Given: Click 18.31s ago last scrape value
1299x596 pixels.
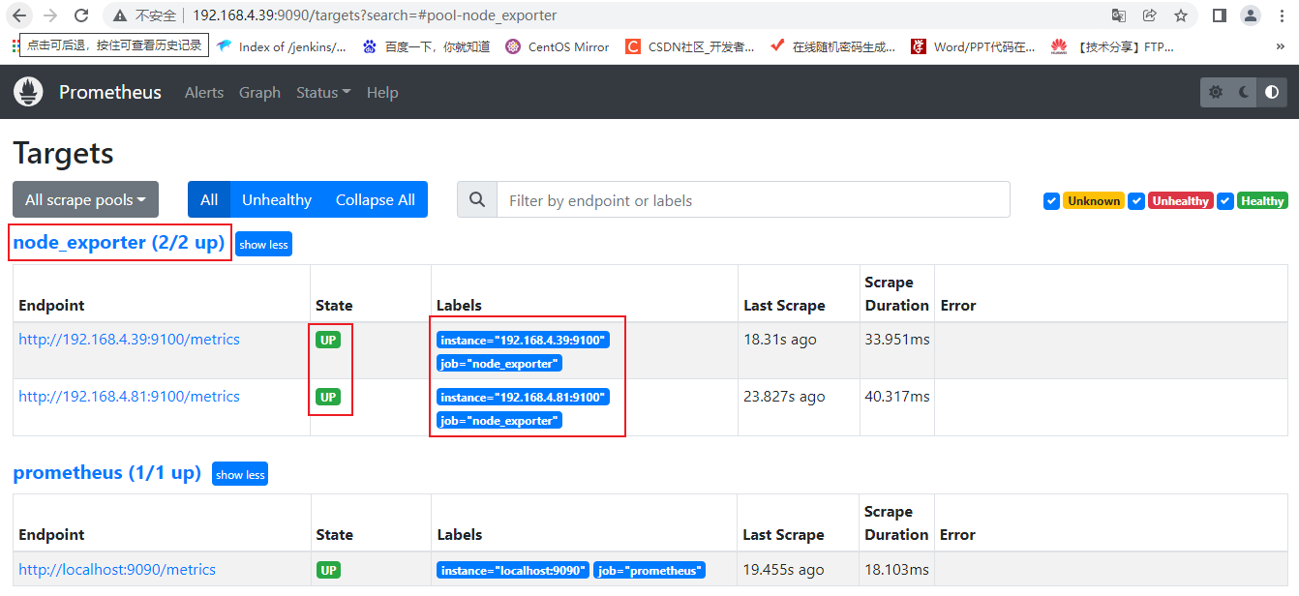Looking at the screenshot, I should click(x=779, y=340).
